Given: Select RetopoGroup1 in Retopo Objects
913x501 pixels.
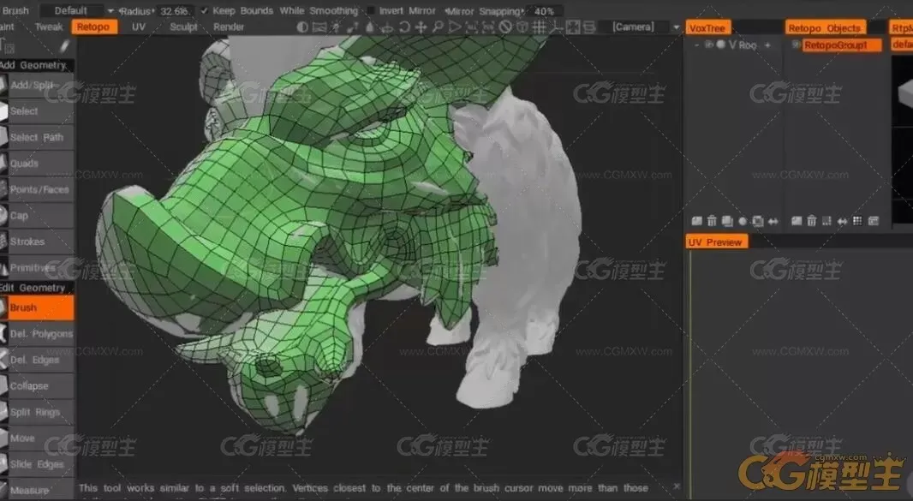Looking at the screenshot, I should (x=841, y=45).
